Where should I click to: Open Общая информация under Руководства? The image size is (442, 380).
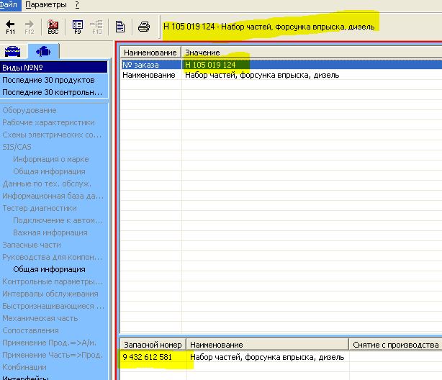point(49,269)
